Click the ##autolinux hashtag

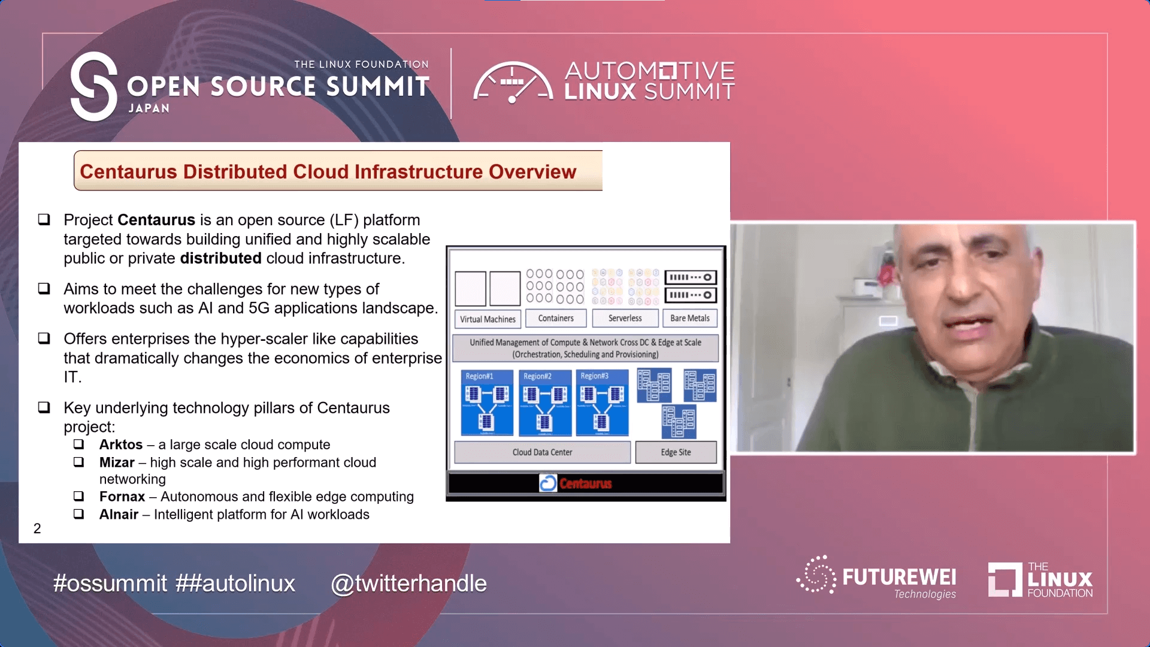[235, 583]
